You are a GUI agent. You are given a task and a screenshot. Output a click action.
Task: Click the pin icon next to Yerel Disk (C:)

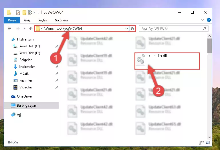click(x=57, y=46)
